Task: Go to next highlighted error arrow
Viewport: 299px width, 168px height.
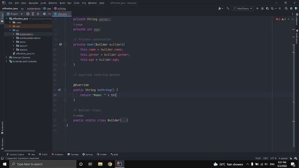Action: 292,19
